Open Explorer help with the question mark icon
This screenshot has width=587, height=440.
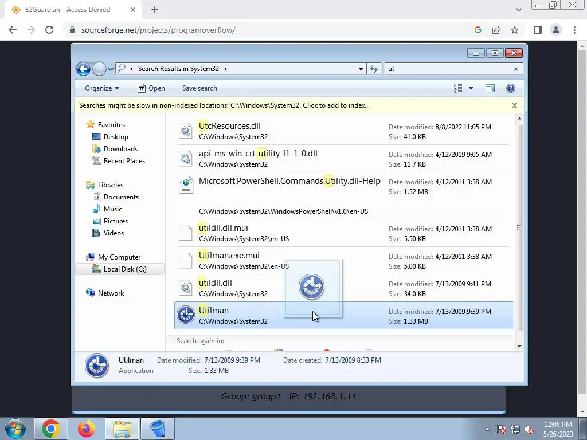pos(511,88)
